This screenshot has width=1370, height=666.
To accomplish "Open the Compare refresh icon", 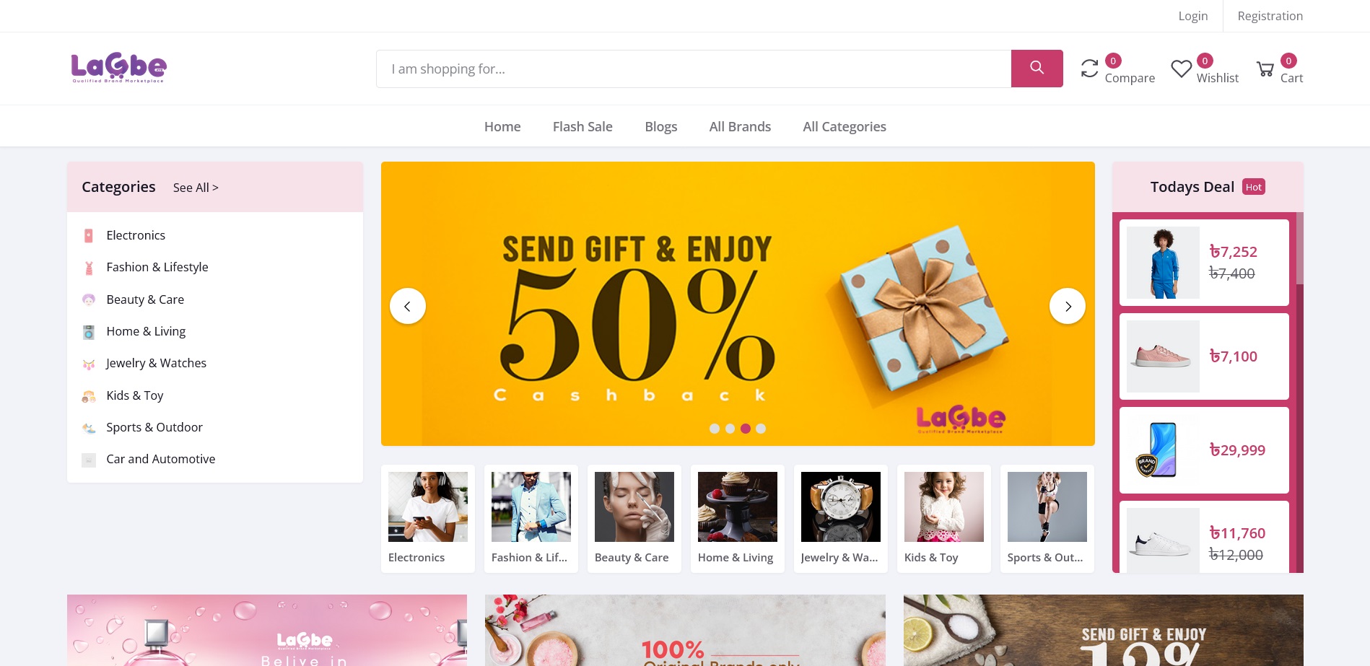I will tap(1089, 69).
